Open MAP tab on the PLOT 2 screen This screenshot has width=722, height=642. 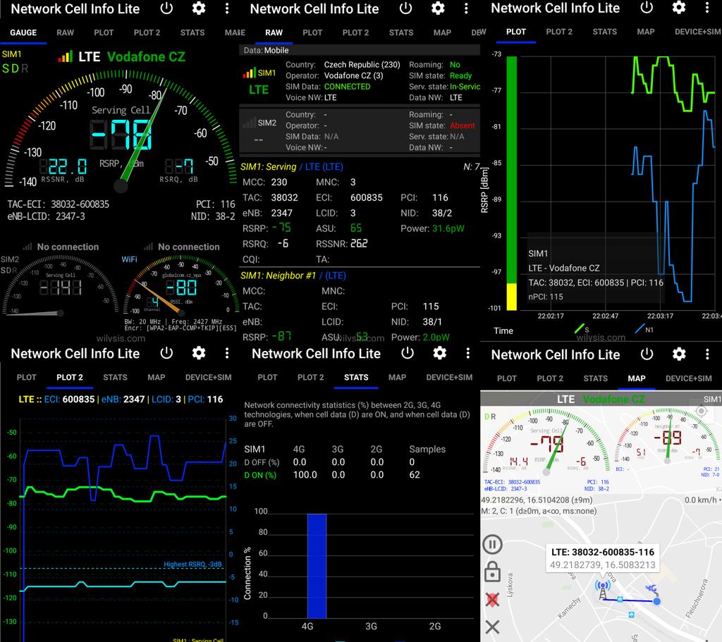coord(156,377)
